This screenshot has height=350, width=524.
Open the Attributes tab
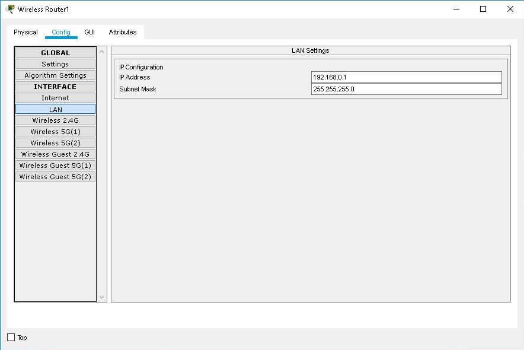pos(123,32)
